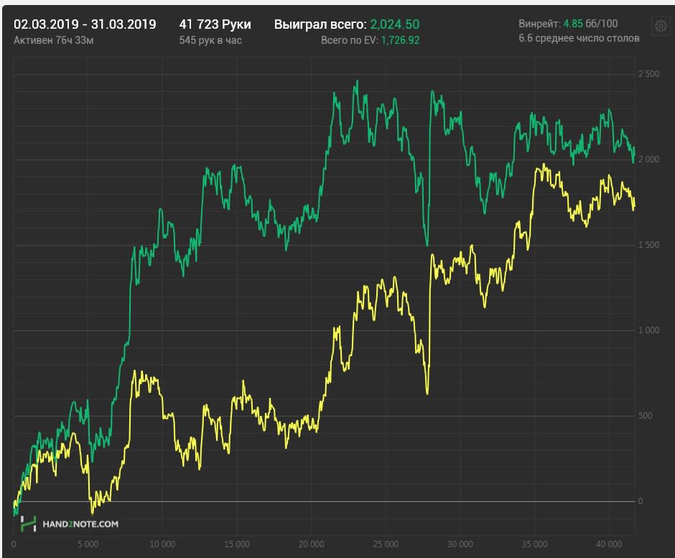Click the Hand2Note logo icon
Image resolution: width=675 pixels, height=558 pixels.
click(28, 524)
